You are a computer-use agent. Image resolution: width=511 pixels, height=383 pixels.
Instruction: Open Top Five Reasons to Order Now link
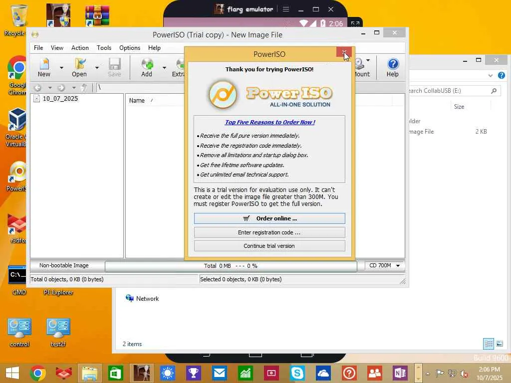coord(270,122)
